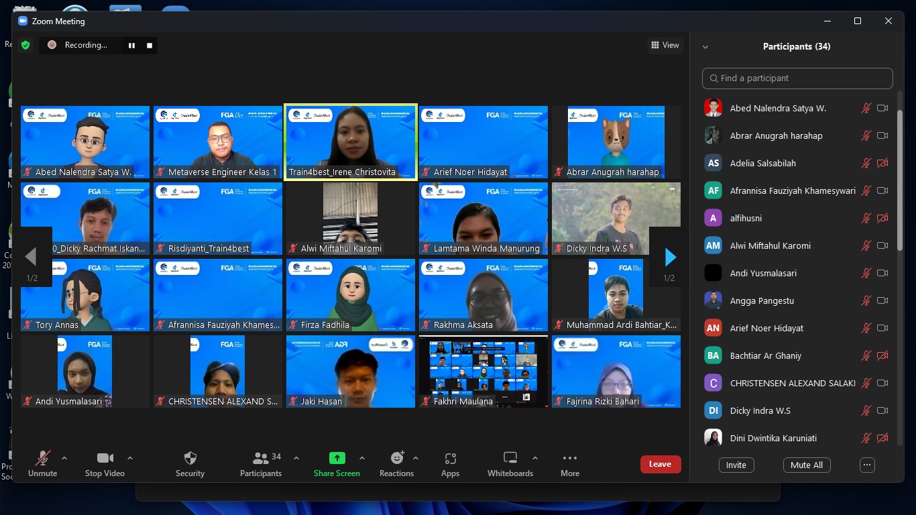Screen dimensions: 916x515
Task: Click the Find a participant search field
Action: [x=797, y=78]
